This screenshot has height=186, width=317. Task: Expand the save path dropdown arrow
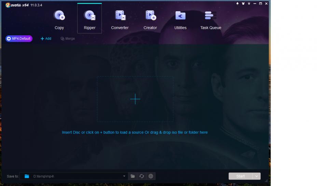[124, 176]
